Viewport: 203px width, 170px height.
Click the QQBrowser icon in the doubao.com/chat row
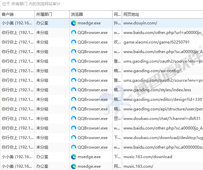(74, 119)
